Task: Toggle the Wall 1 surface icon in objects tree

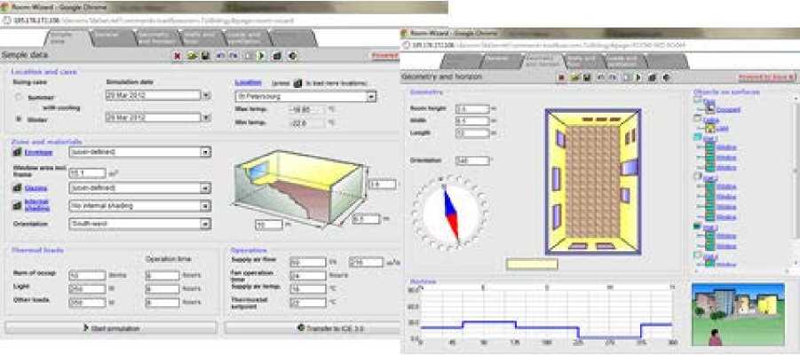Action: (698, 138)
